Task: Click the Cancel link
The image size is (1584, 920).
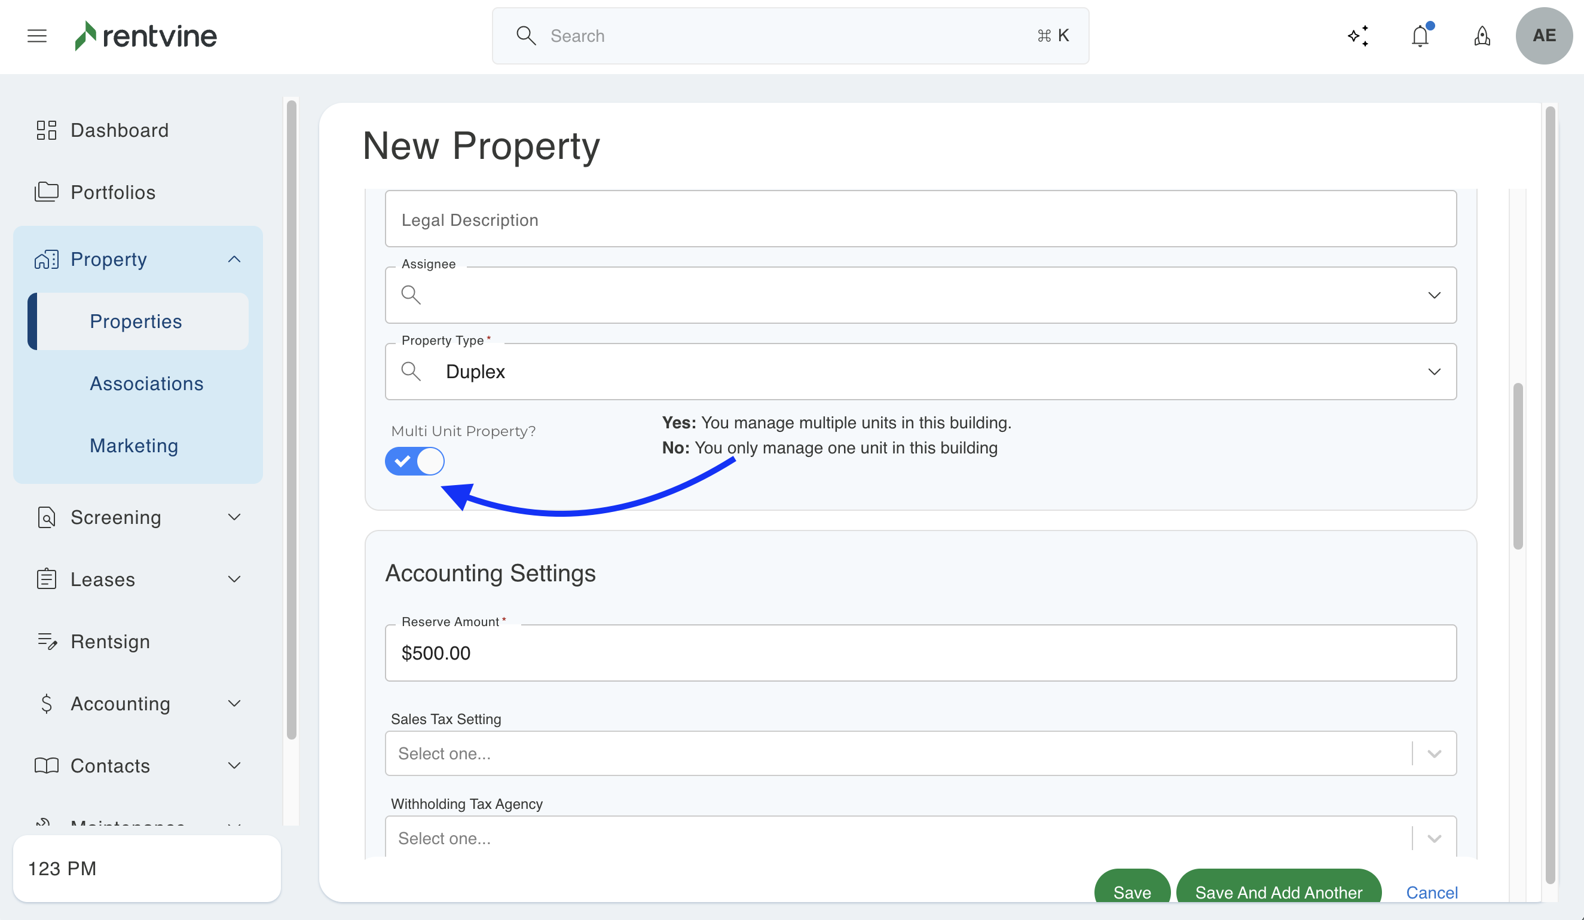Action: coord(1431,892)
